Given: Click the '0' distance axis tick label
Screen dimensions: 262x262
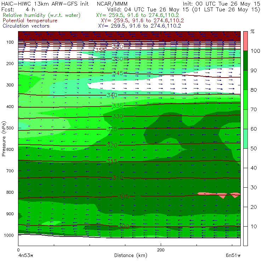Looking at the screenshot, I should tap(18, 250).
